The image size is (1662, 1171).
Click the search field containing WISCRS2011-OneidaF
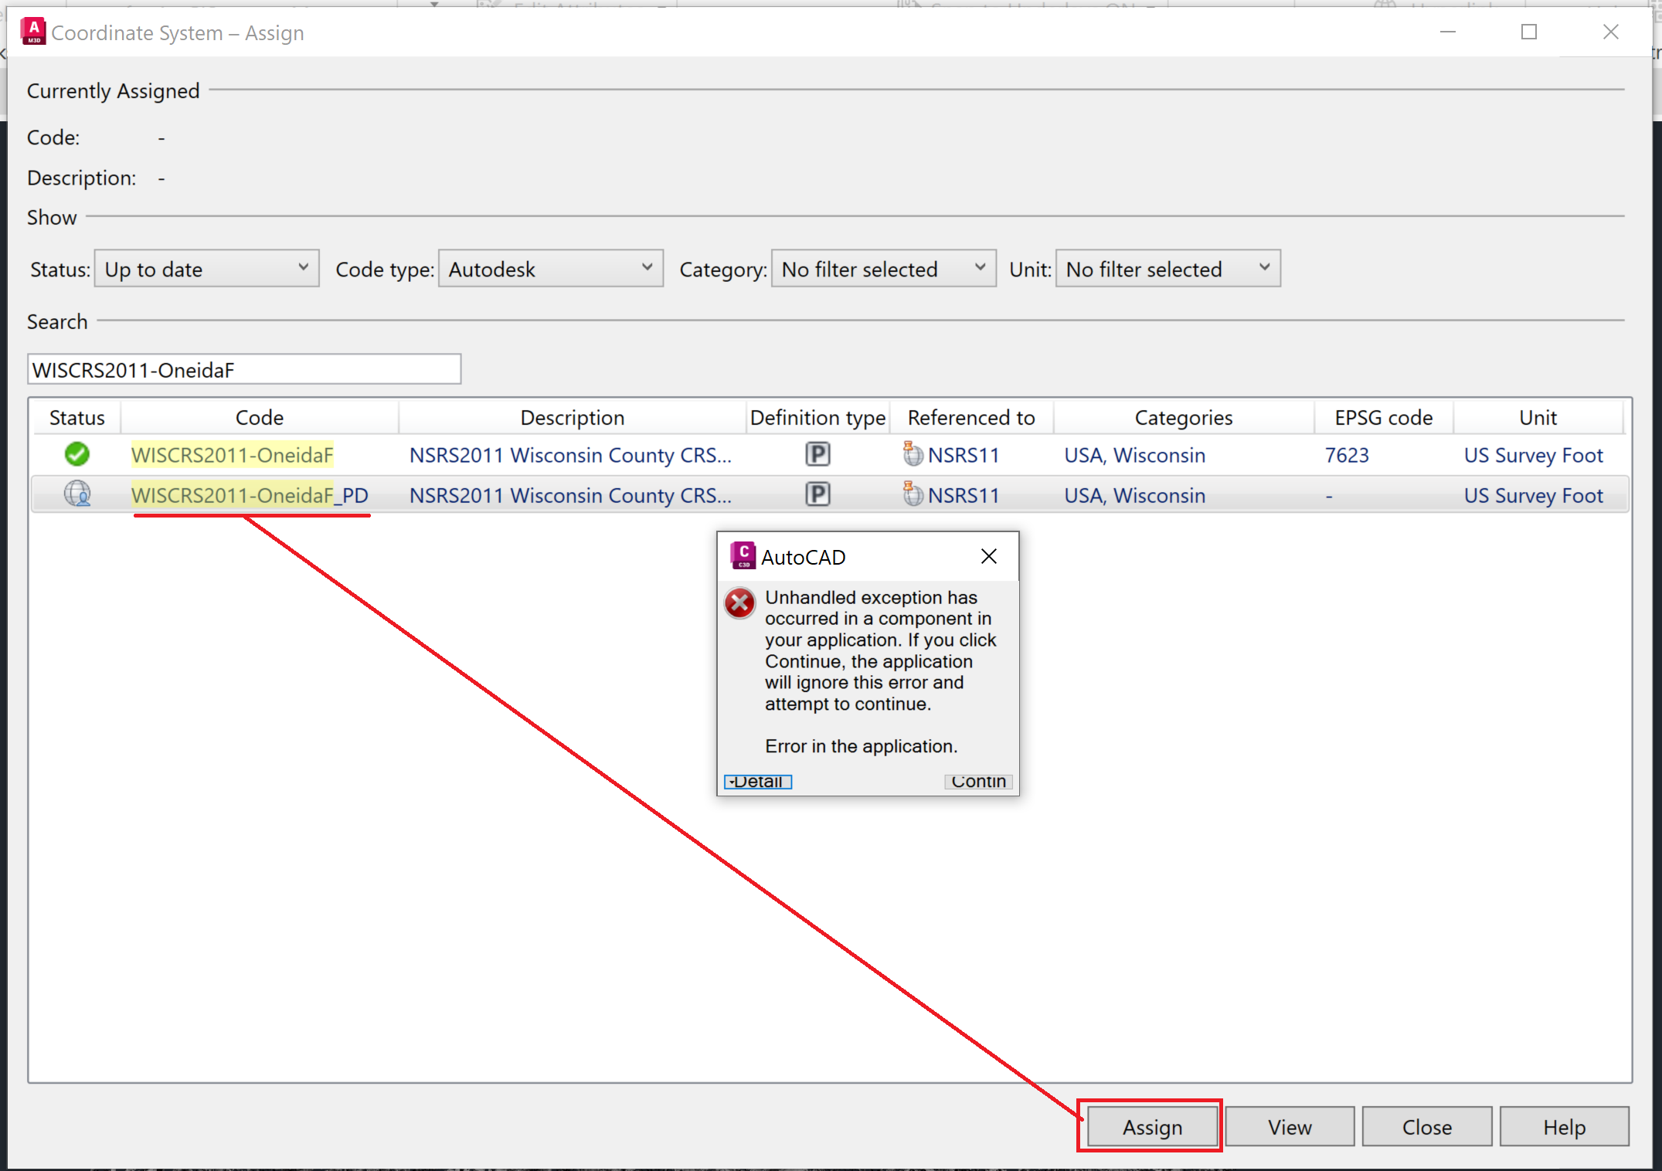click(243, 369)
